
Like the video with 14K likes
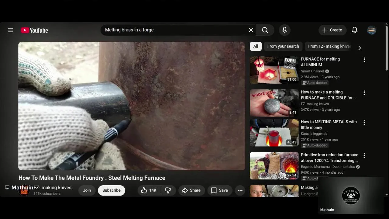click(149, 190)
